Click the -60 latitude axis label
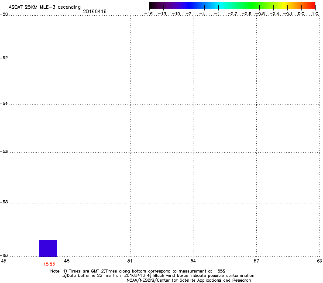This screenshot has width=323, height=283. 4,255
